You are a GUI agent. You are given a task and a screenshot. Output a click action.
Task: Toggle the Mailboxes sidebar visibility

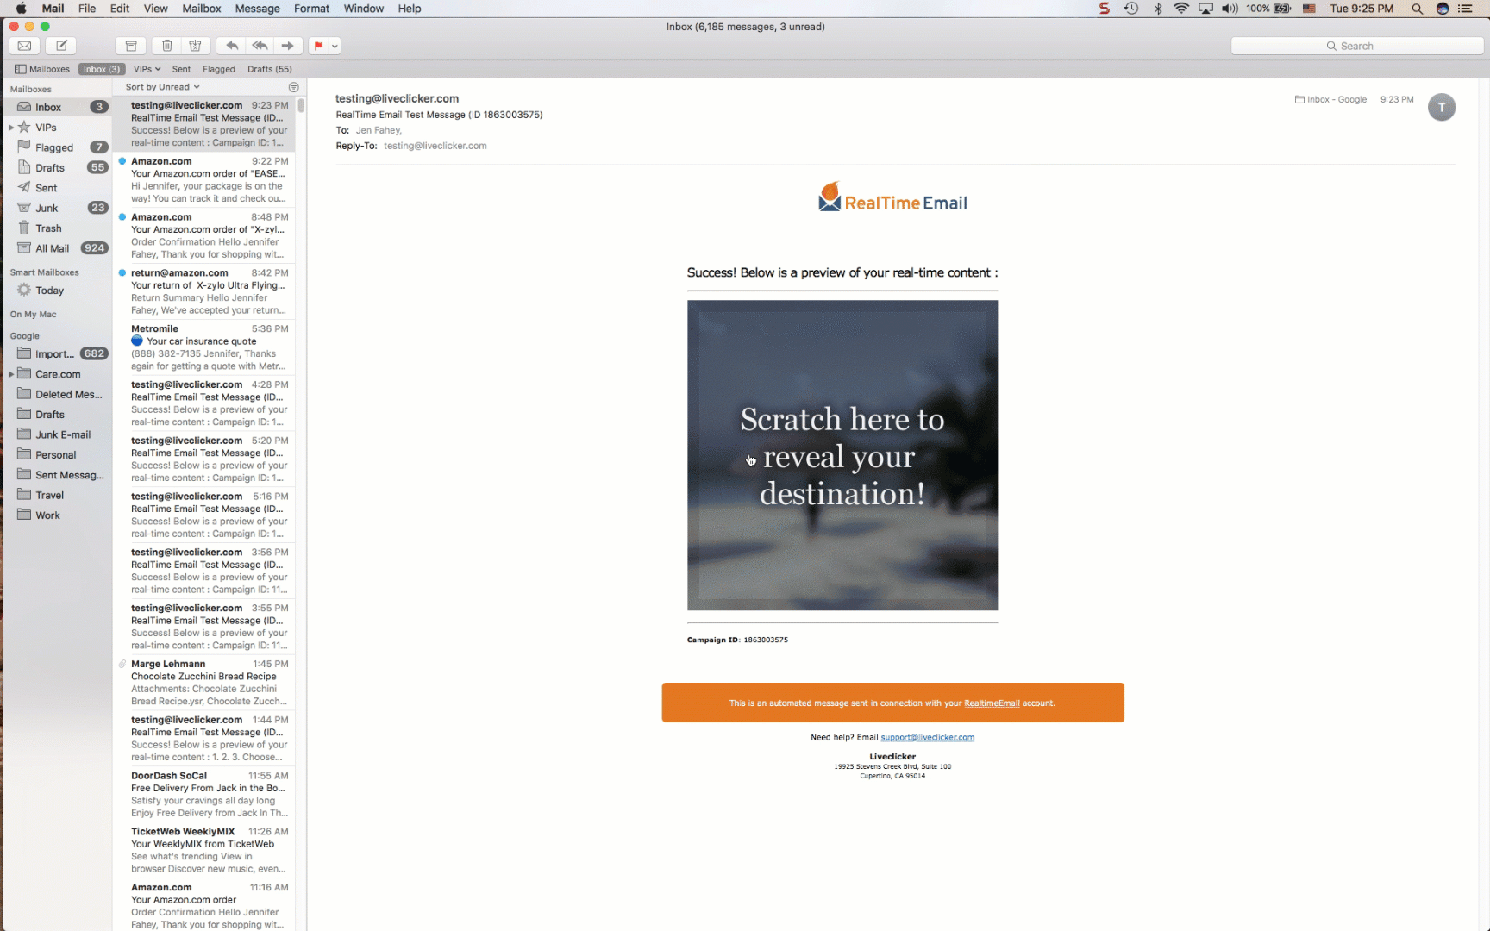41,69
